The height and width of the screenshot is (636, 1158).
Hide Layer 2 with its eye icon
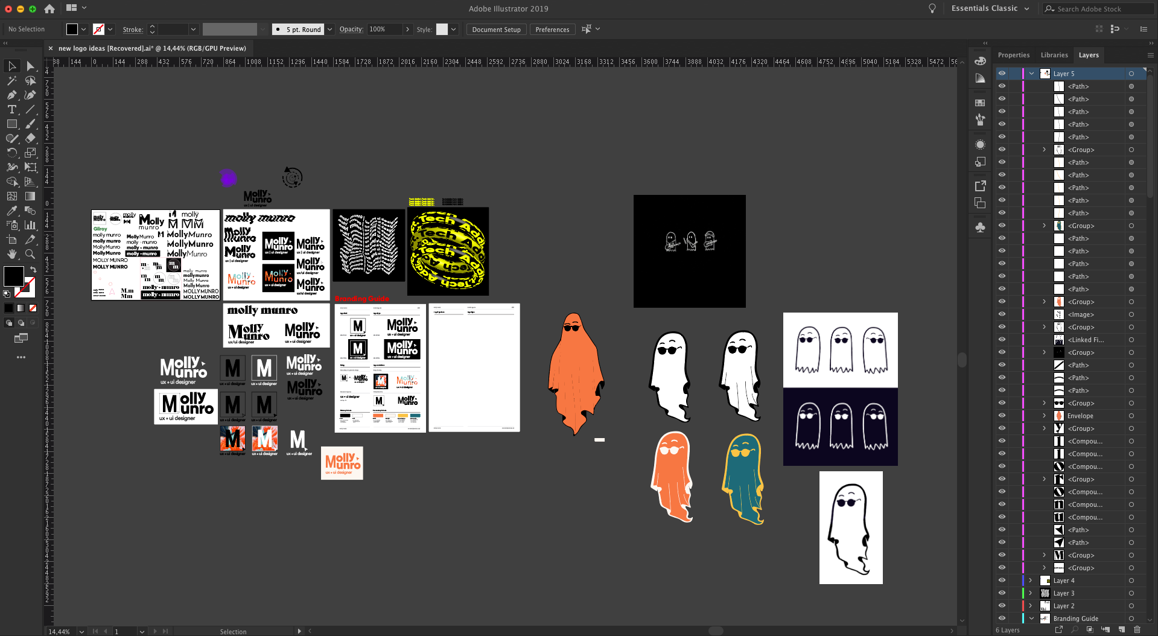[x=1002, y=606]
